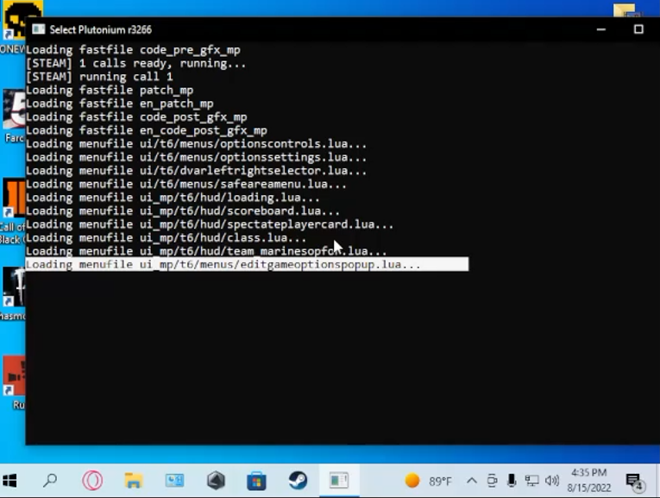Screen dimensions: 660x498
Task: Click the dvarleftrightselector.lua console line
Action: [196, 171]
